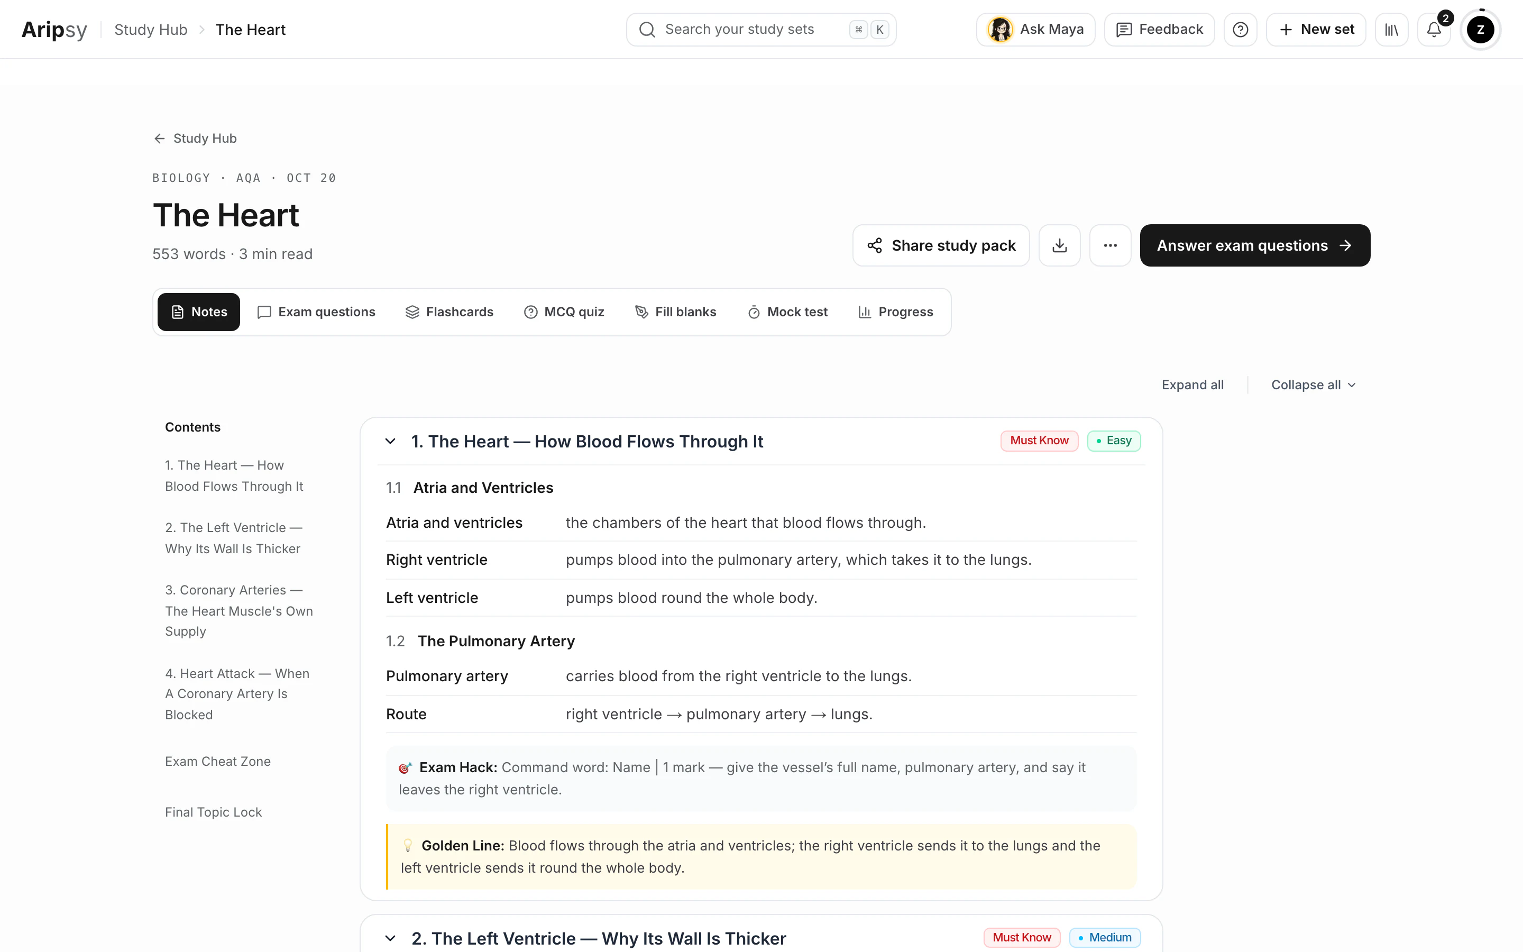Jump to Final Topic Lock in contents
This screenshot has height=952, width=1523.
(213, 812)
